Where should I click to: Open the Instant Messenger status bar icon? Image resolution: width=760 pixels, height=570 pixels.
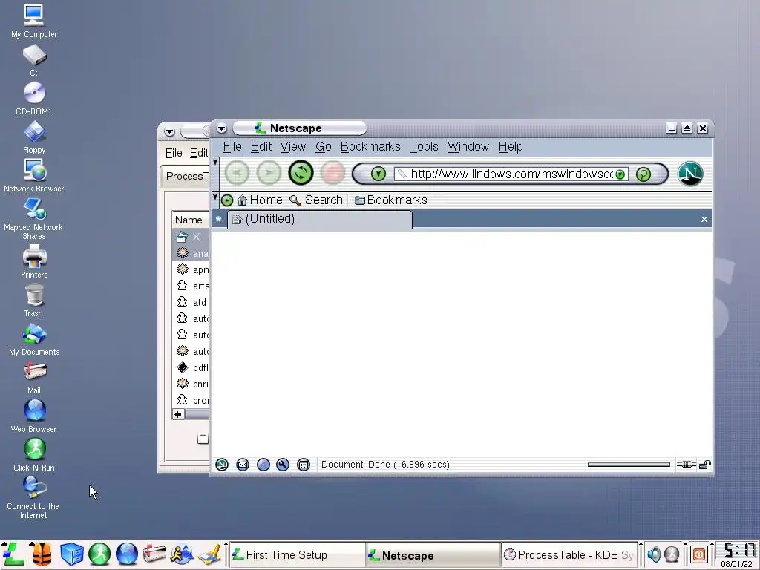pos(263,465)
